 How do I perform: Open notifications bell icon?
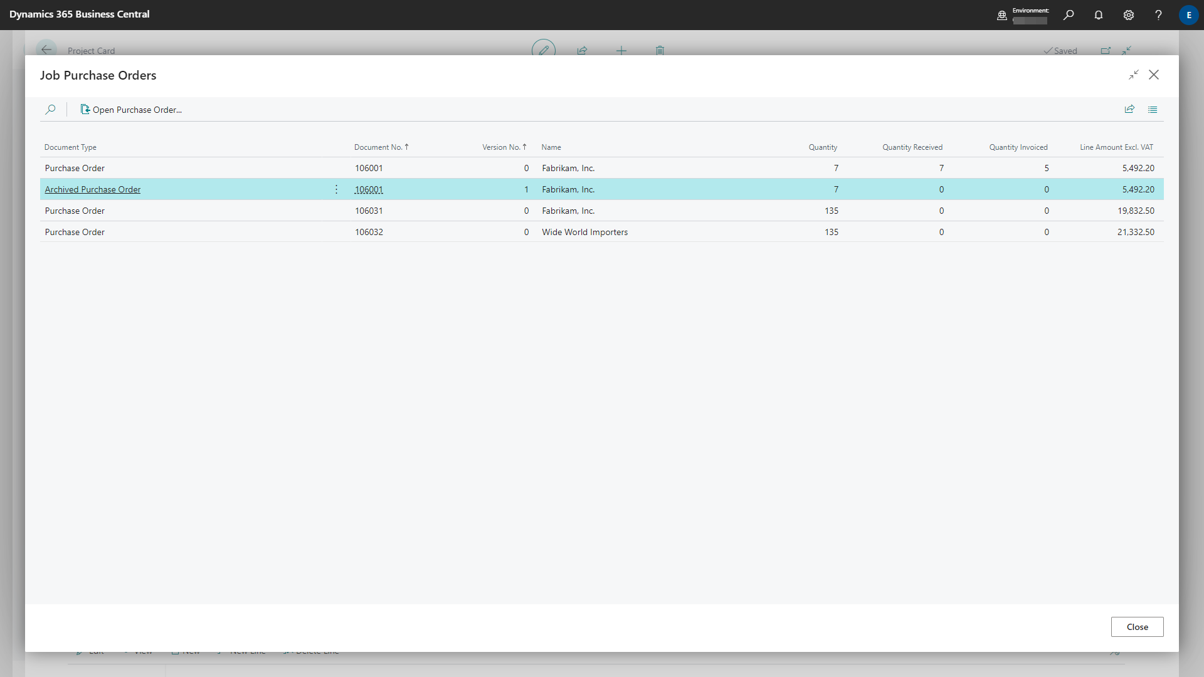click(1099, 15)
